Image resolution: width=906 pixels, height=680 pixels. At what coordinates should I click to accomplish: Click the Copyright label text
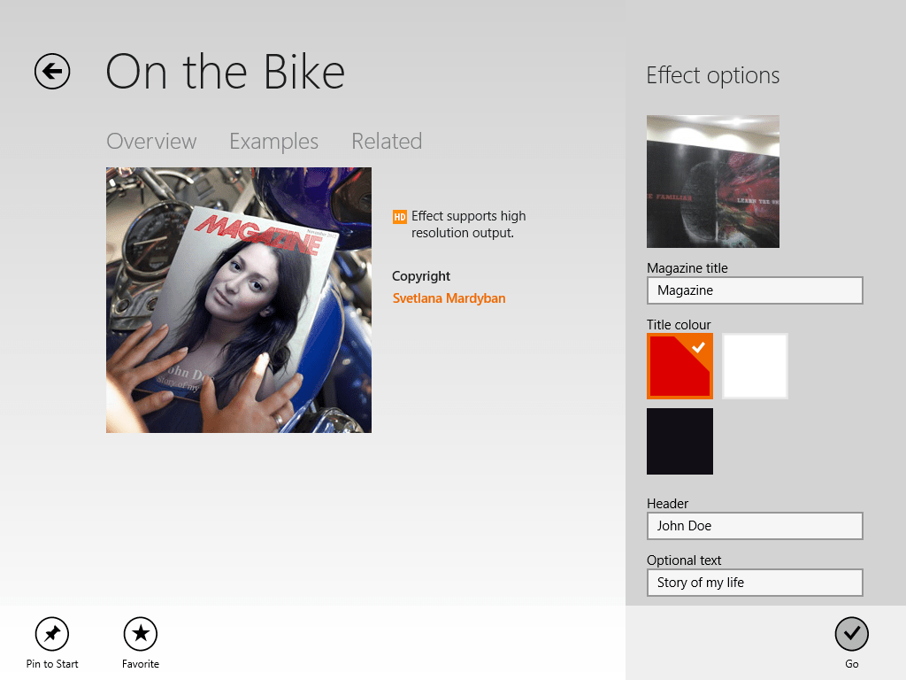[x=421, y=276]
